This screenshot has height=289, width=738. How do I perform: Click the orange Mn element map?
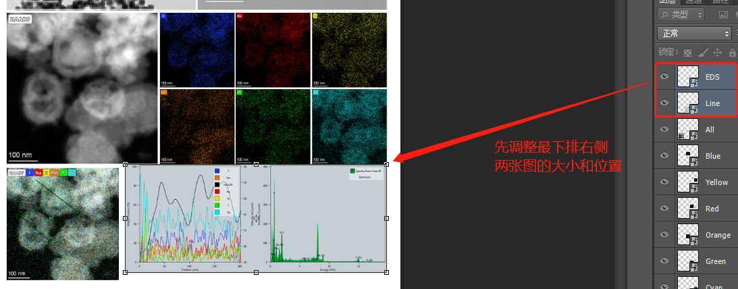[197, 127]
